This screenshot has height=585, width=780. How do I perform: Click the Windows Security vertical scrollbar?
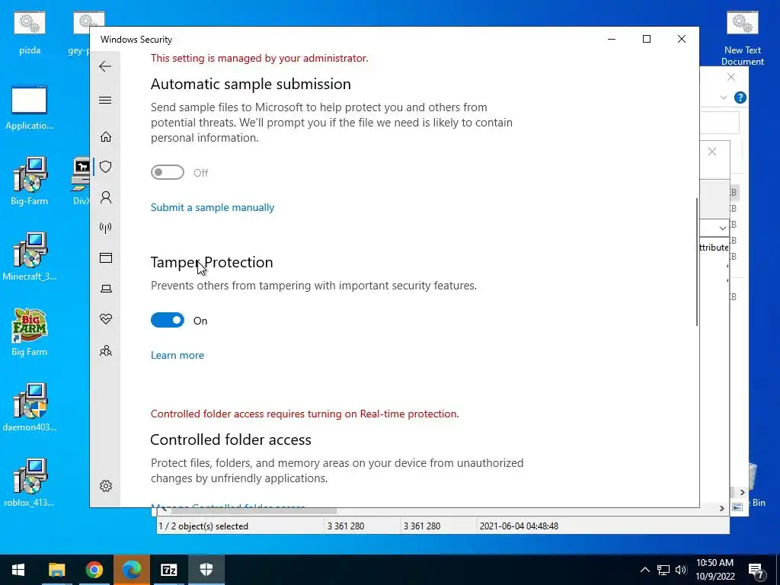click(696, 262)
